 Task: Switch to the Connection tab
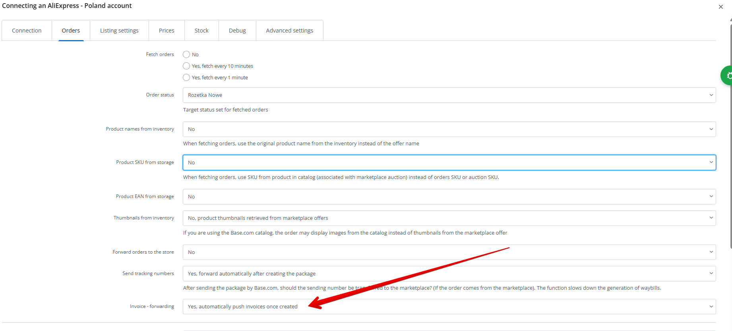coord(27,31)
